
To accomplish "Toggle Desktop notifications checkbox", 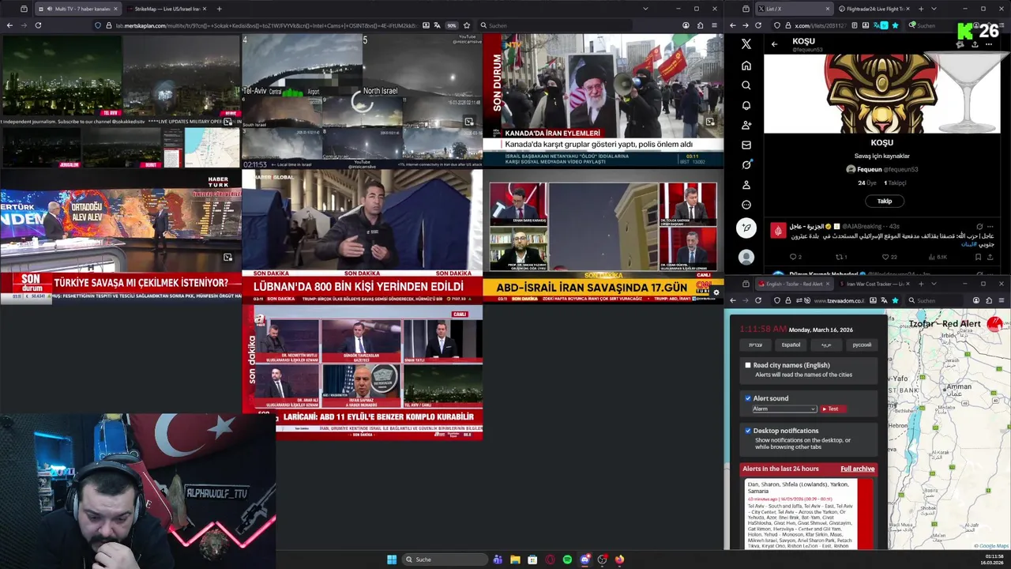I will tap(748, 431).
